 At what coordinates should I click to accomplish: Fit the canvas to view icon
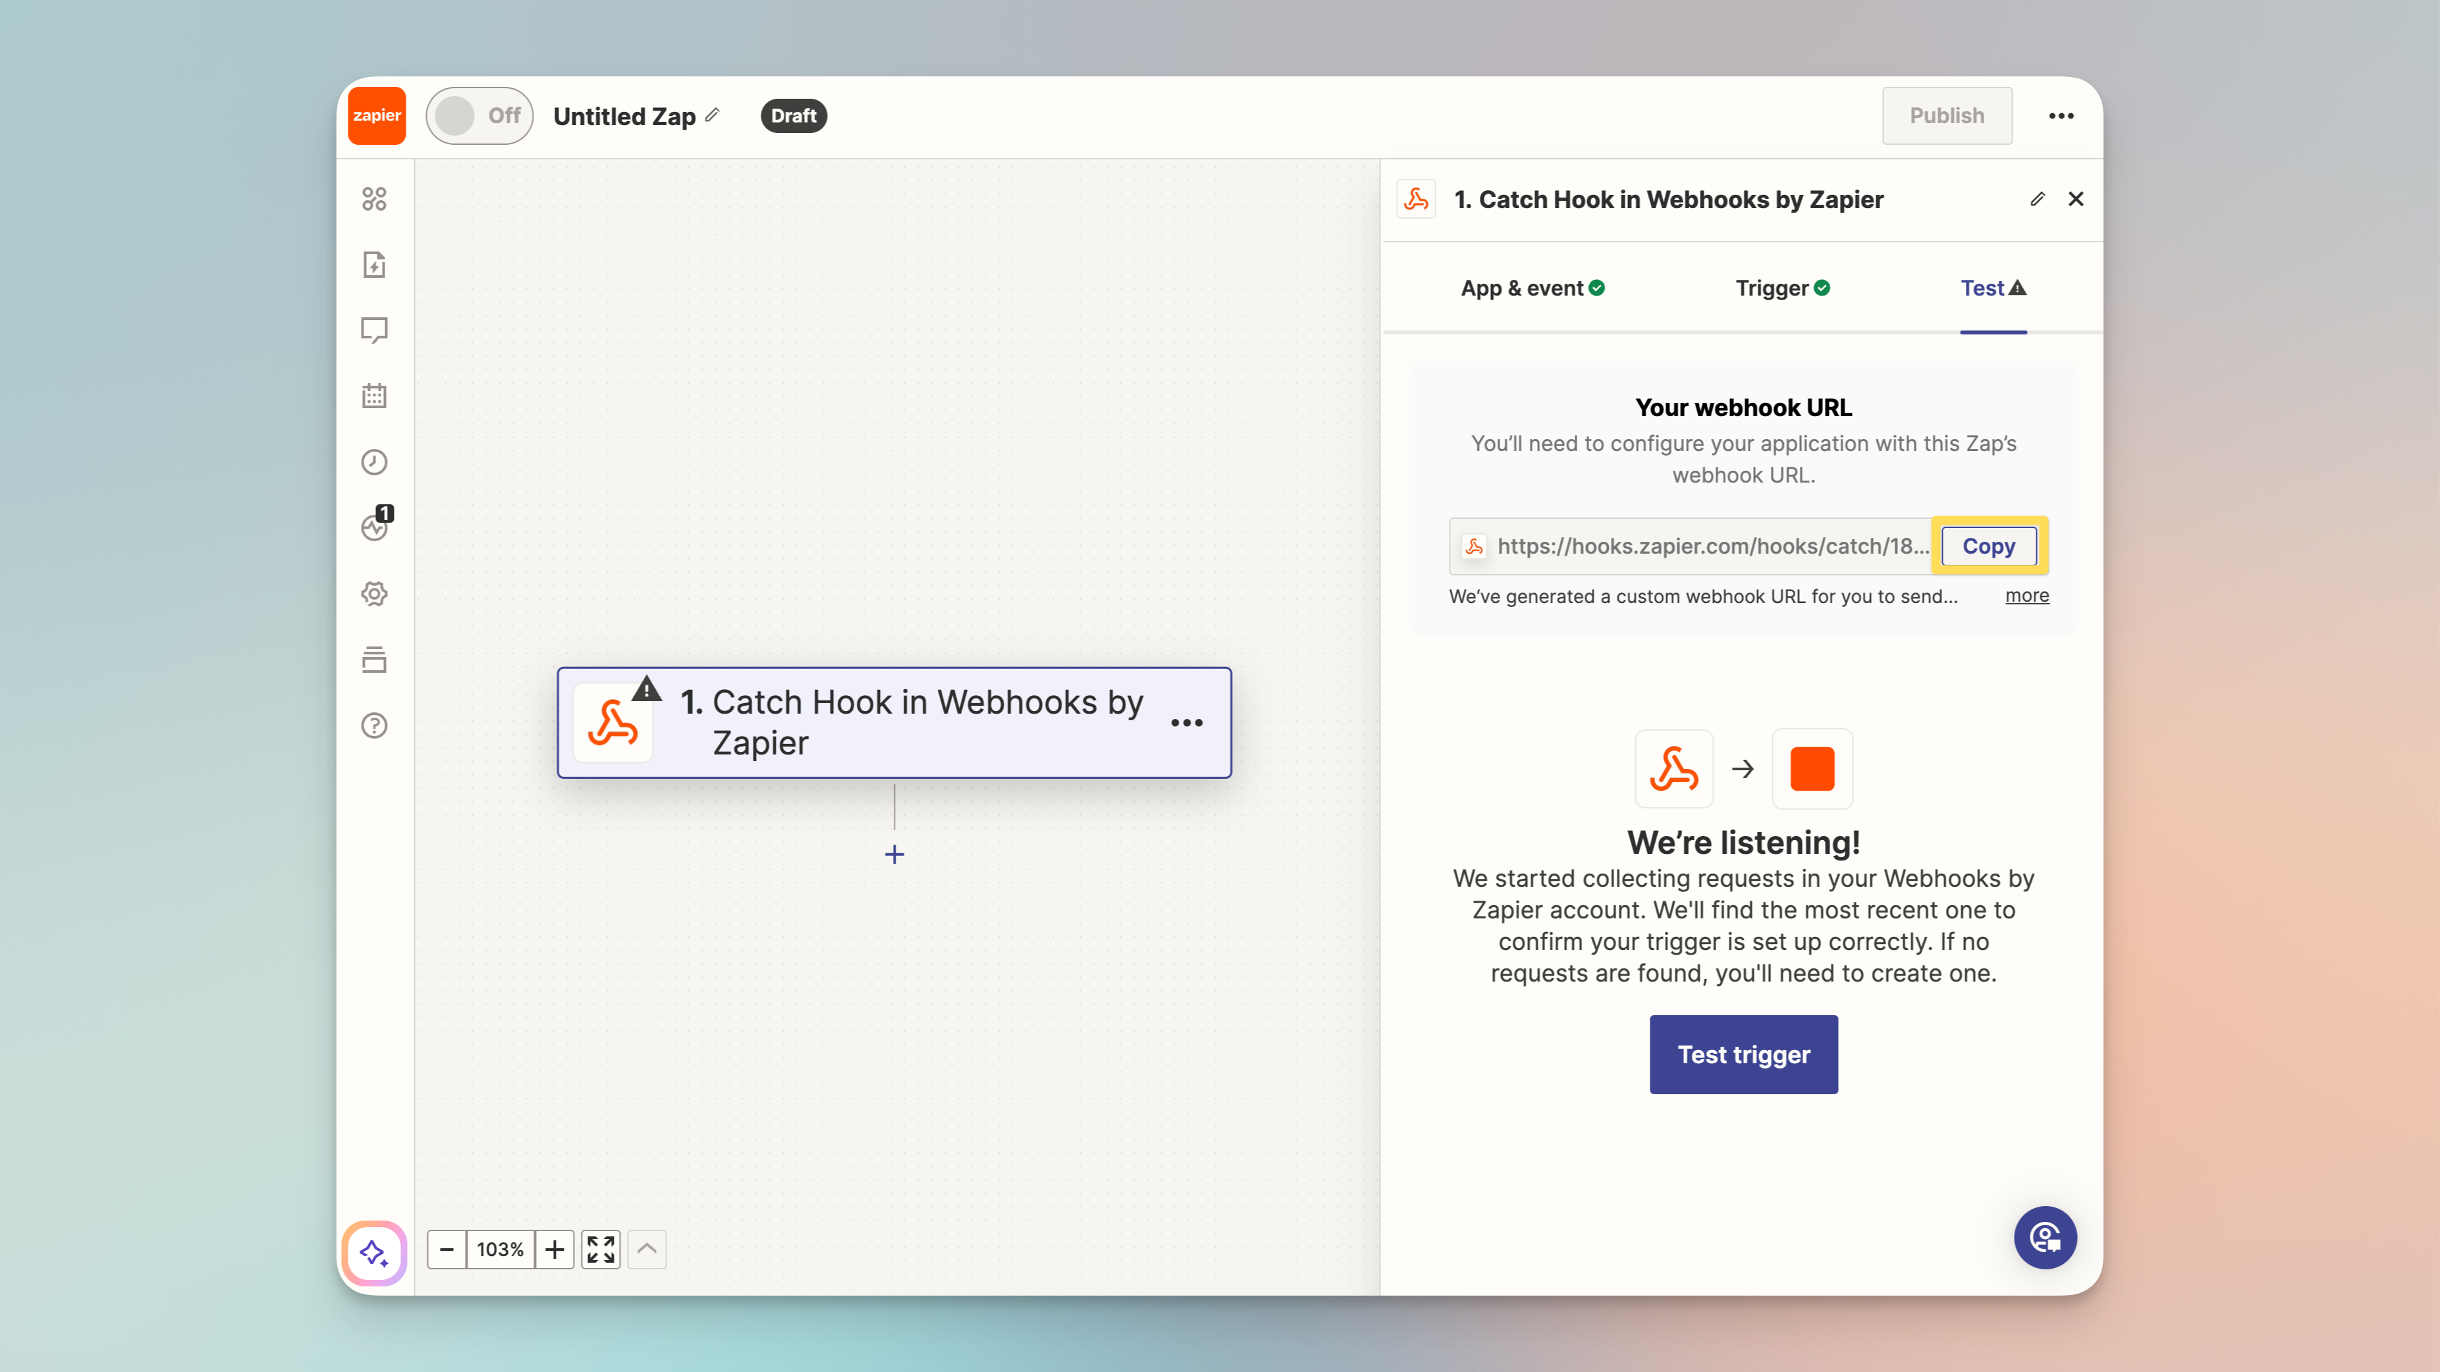(x=601, y=1249)
